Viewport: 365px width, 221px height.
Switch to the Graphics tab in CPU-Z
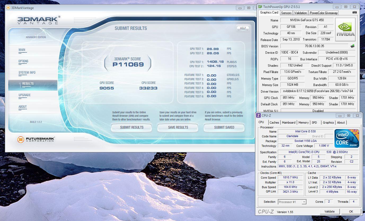click(328, 123)
